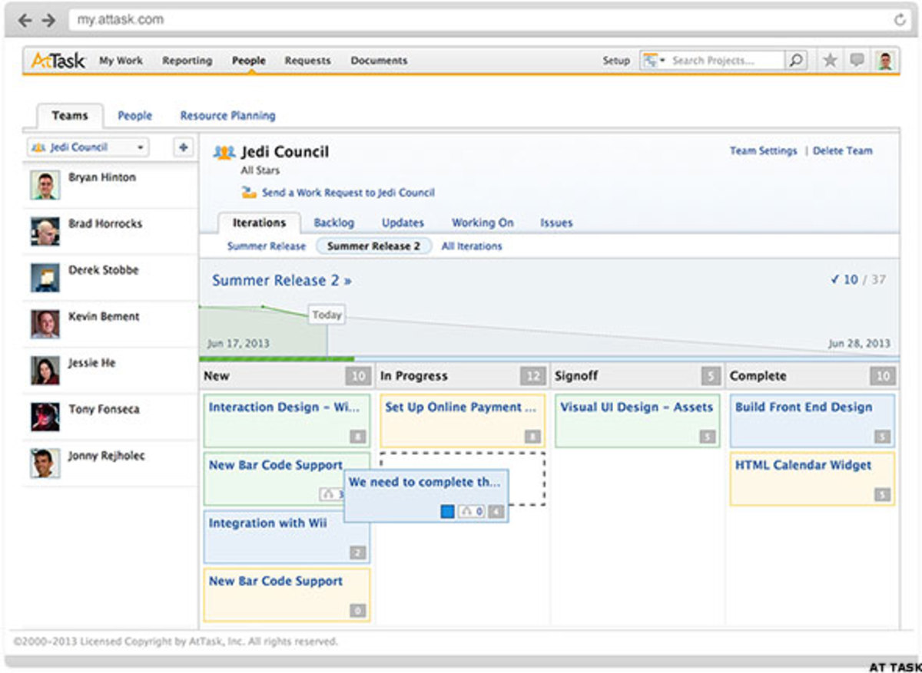Open the notifications speech bubble icon
This screenshot has width=922, height=673.
tap(857, 61)
